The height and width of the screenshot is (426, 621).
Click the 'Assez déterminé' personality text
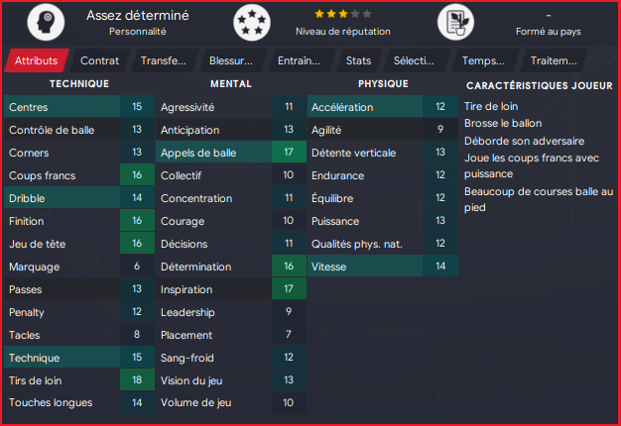click(138, 15)
